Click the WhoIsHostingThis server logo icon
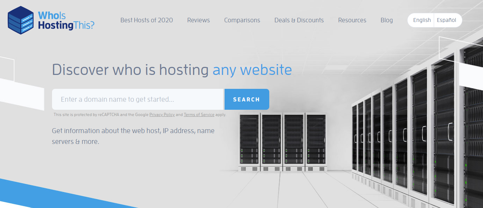The width and height of the screenshot is (483, 208). 21,20
